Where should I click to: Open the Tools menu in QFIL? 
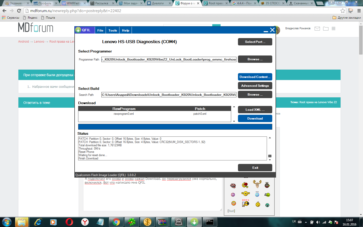(113, 30)
